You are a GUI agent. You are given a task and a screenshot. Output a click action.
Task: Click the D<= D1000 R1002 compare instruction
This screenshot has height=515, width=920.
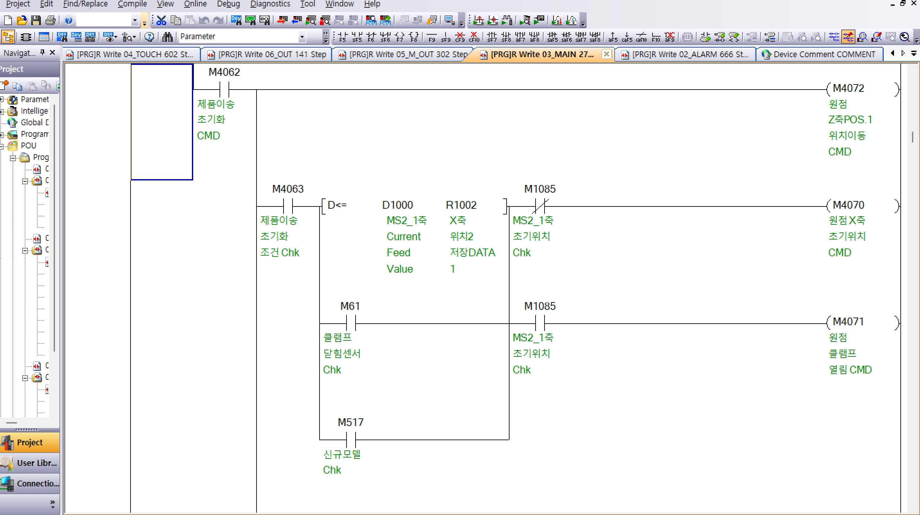[x=415, y=205]
